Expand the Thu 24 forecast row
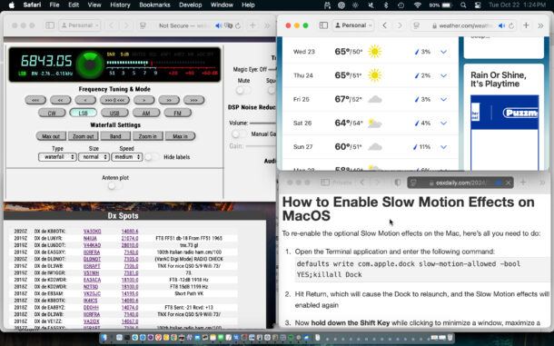The width and height of the screenshot is (554, 346). (443, 75)
